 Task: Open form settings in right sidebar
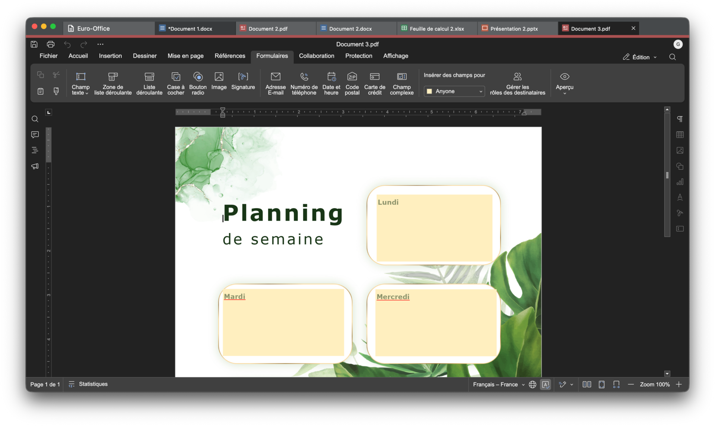click(x=680, y=229)
